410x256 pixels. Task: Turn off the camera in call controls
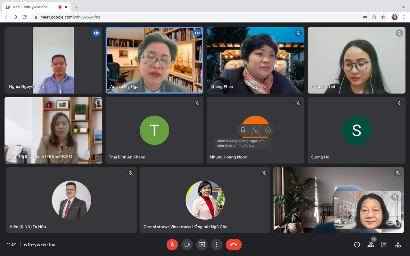coord(187,244)
